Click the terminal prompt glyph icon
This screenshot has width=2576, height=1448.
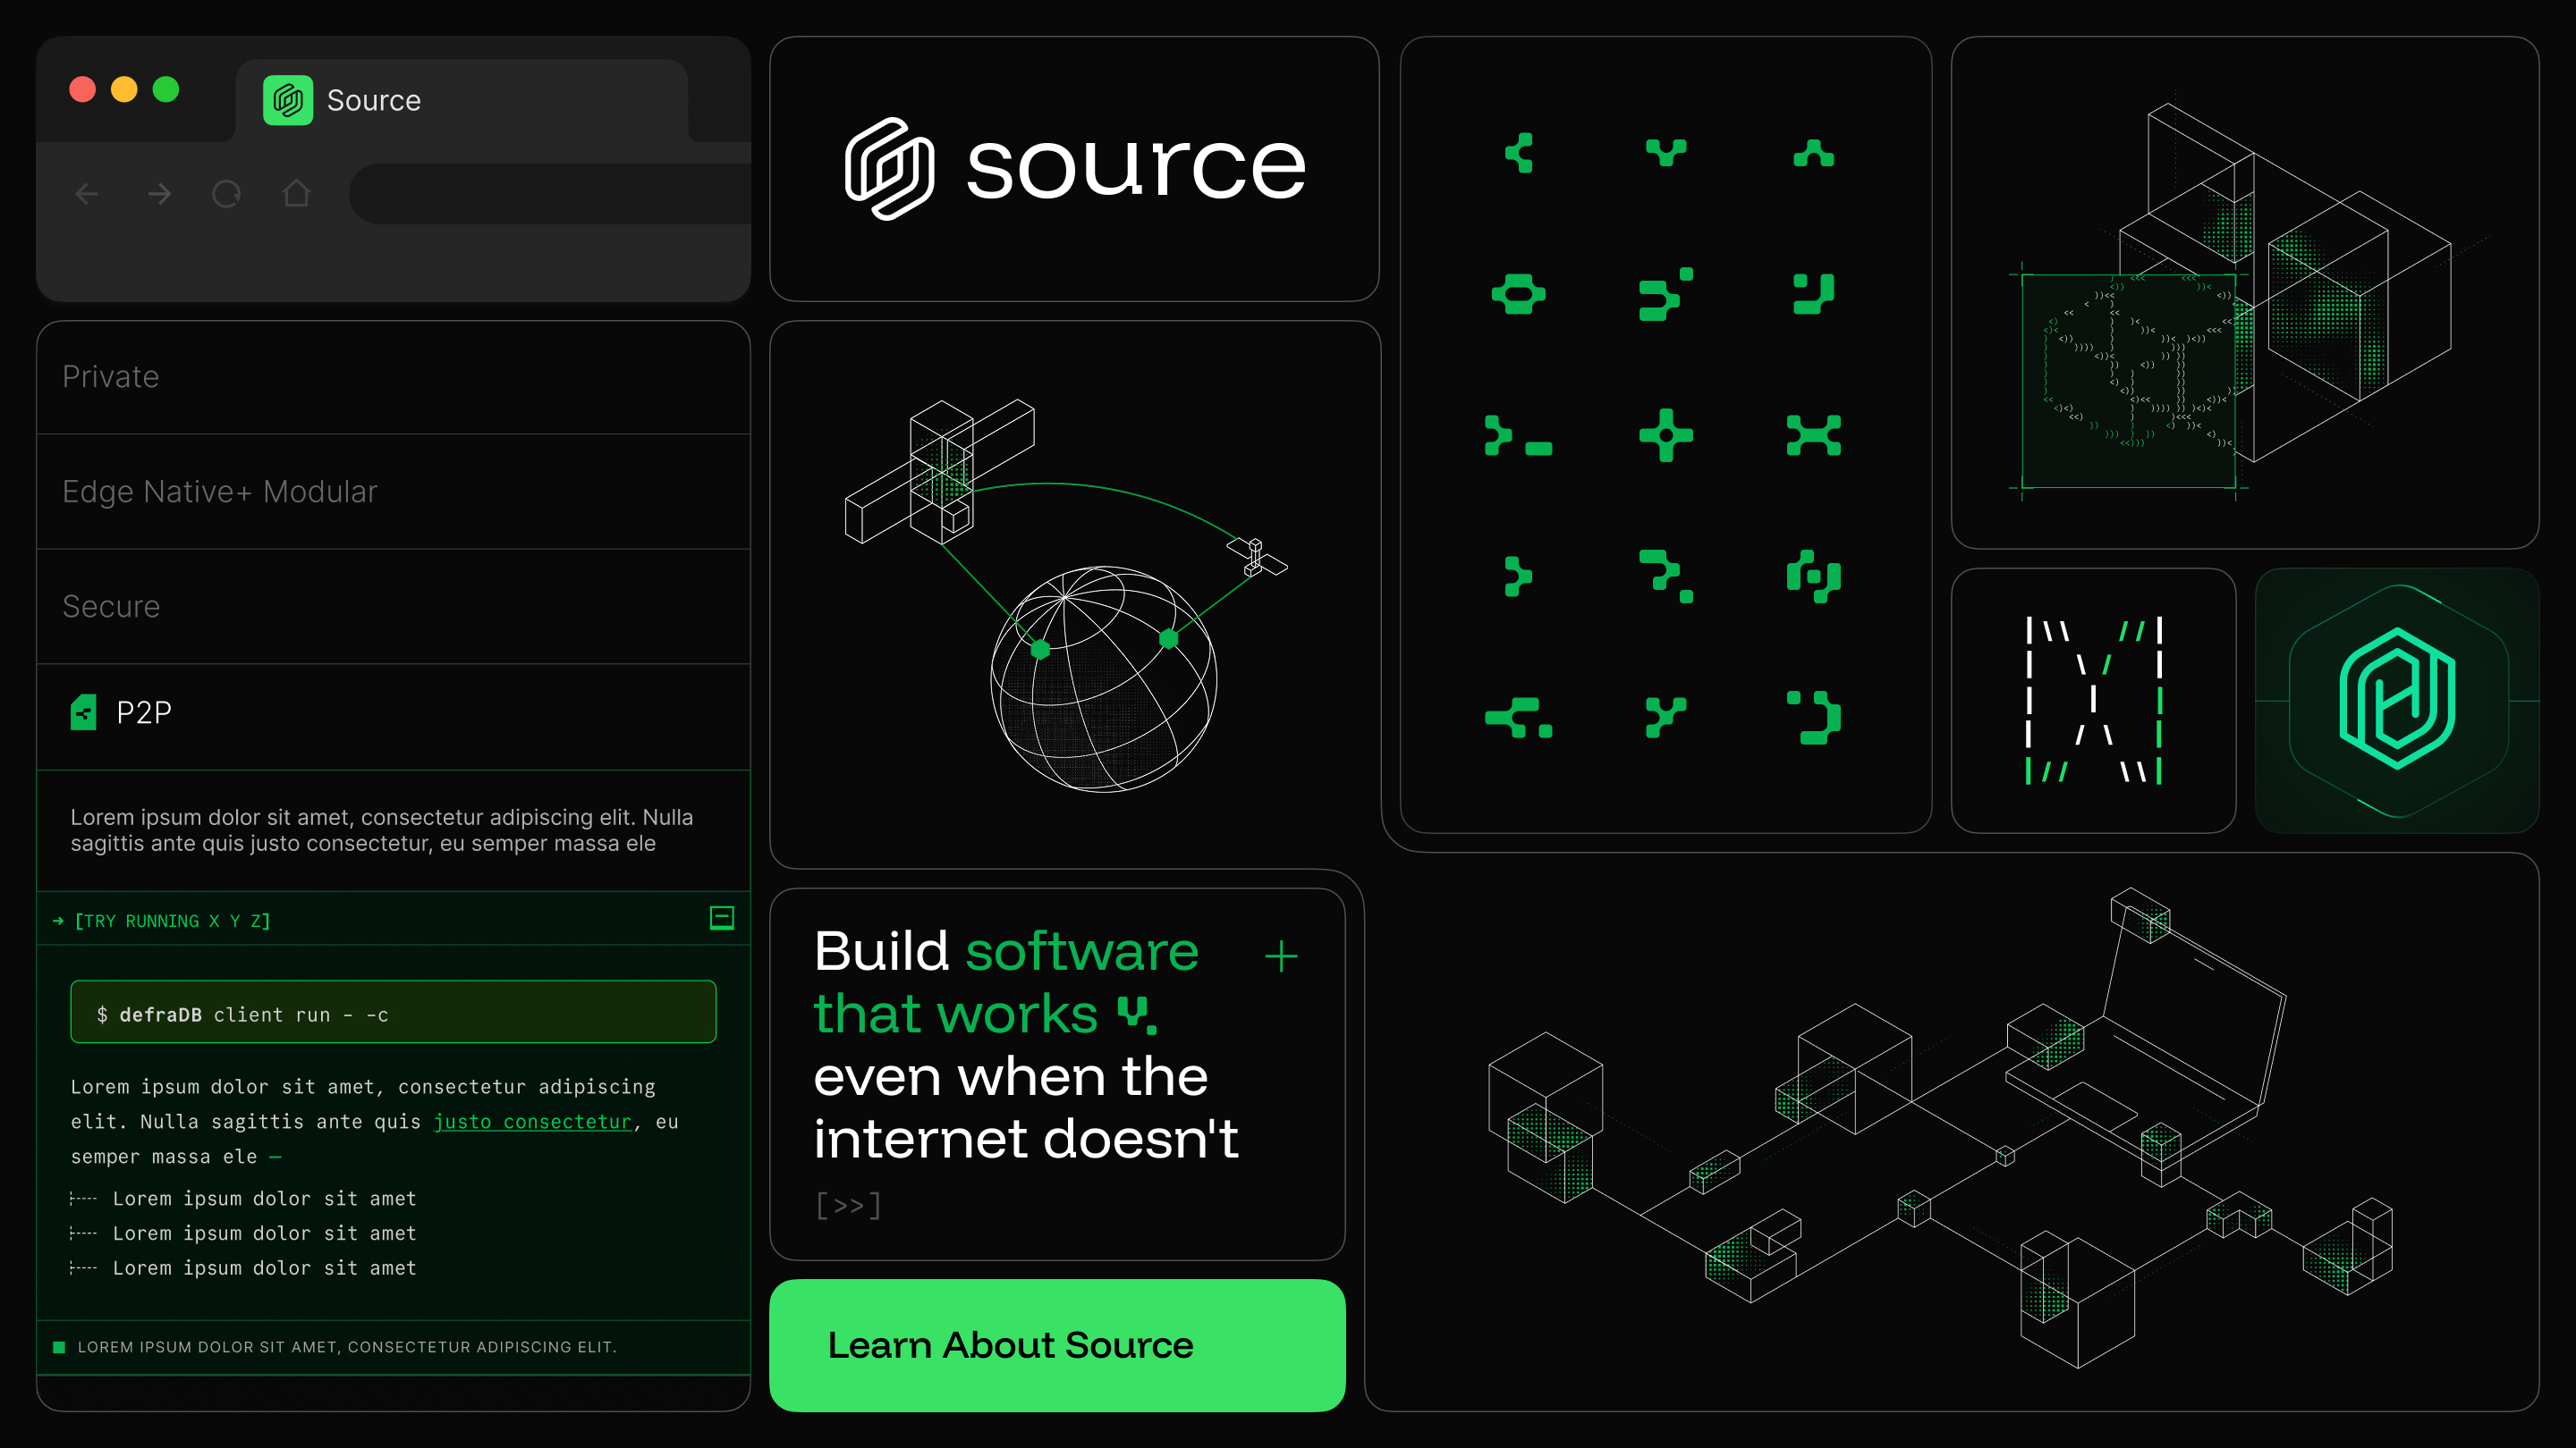coord(1518,435)
